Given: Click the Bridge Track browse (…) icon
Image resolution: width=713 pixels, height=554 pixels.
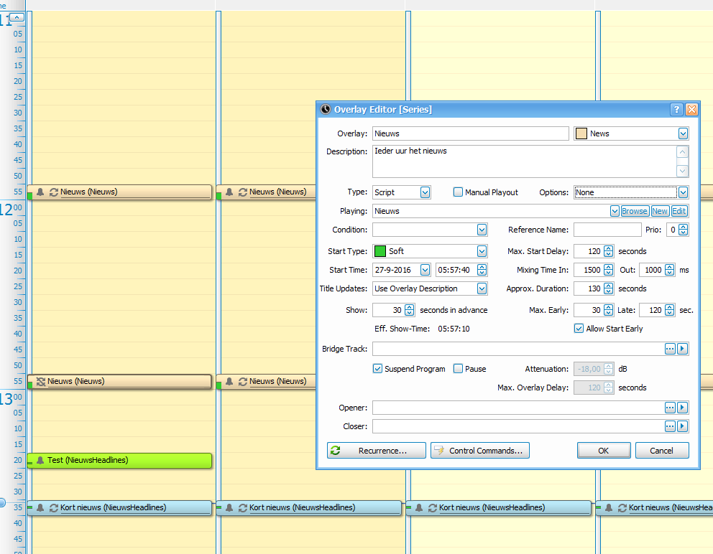Looking at the screenshot, I should pos(670,349).
